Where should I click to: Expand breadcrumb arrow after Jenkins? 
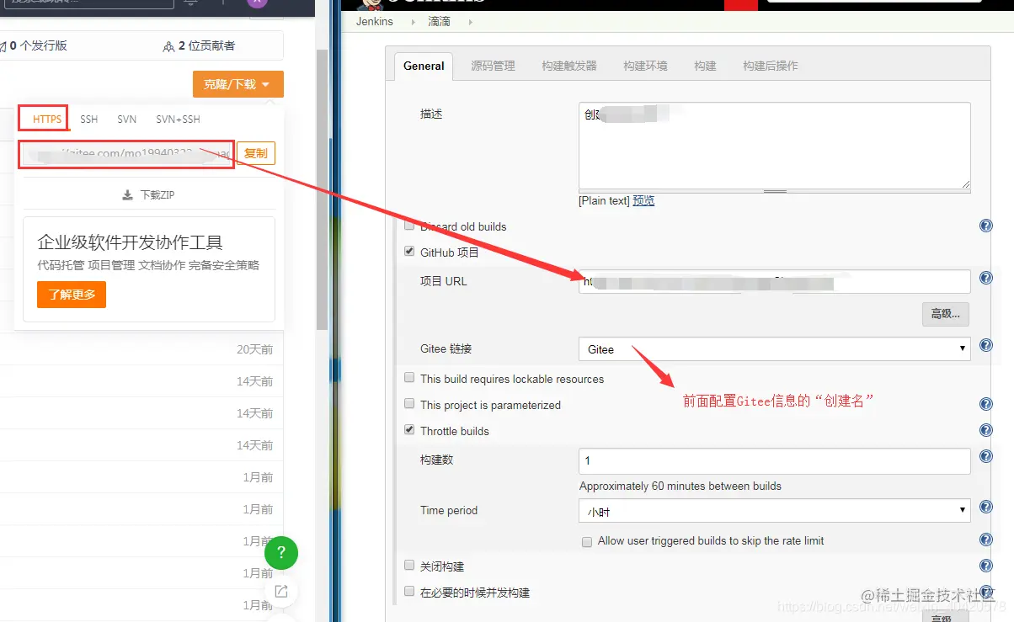tap(413, 22)
